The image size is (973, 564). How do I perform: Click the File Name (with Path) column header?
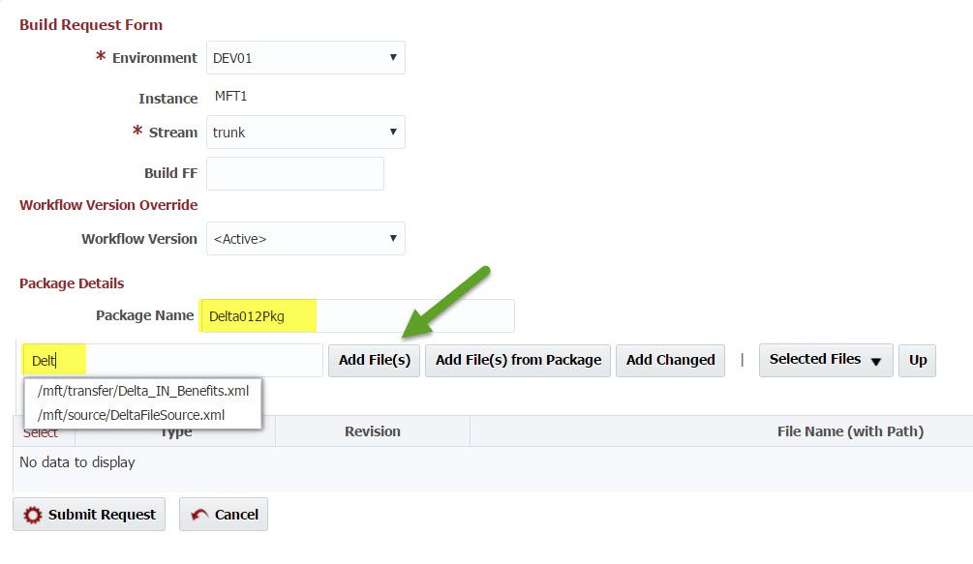[x=850, y=431]
